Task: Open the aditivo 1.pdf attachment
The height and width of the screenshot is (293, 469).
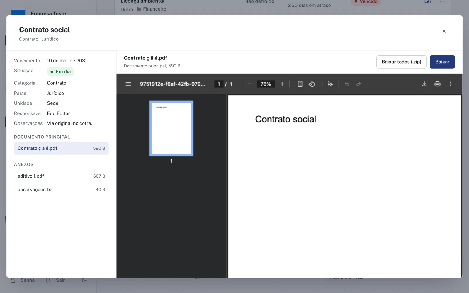Action: 61,176
